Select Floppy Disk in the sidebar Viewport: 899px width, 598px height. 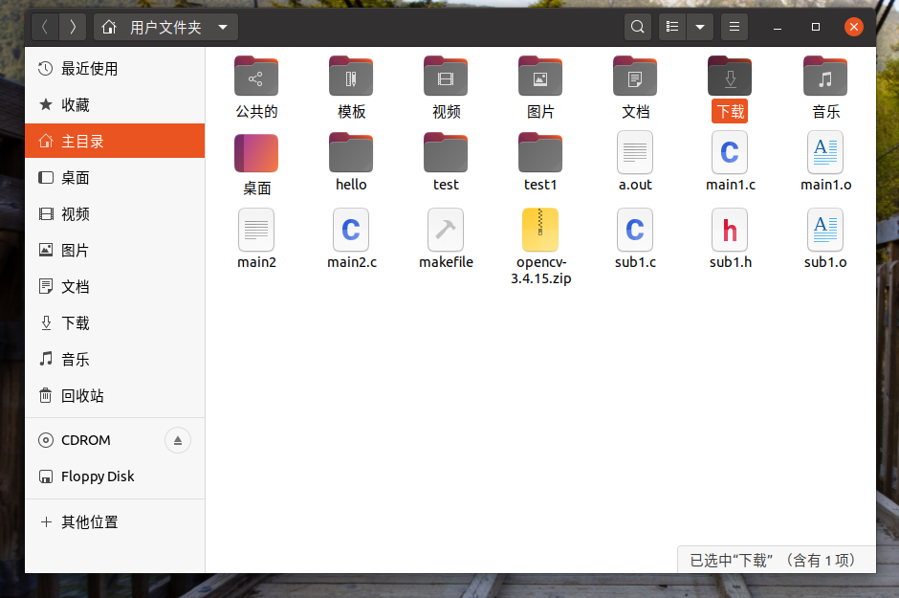pyautogui.click(x=96, y=476)
